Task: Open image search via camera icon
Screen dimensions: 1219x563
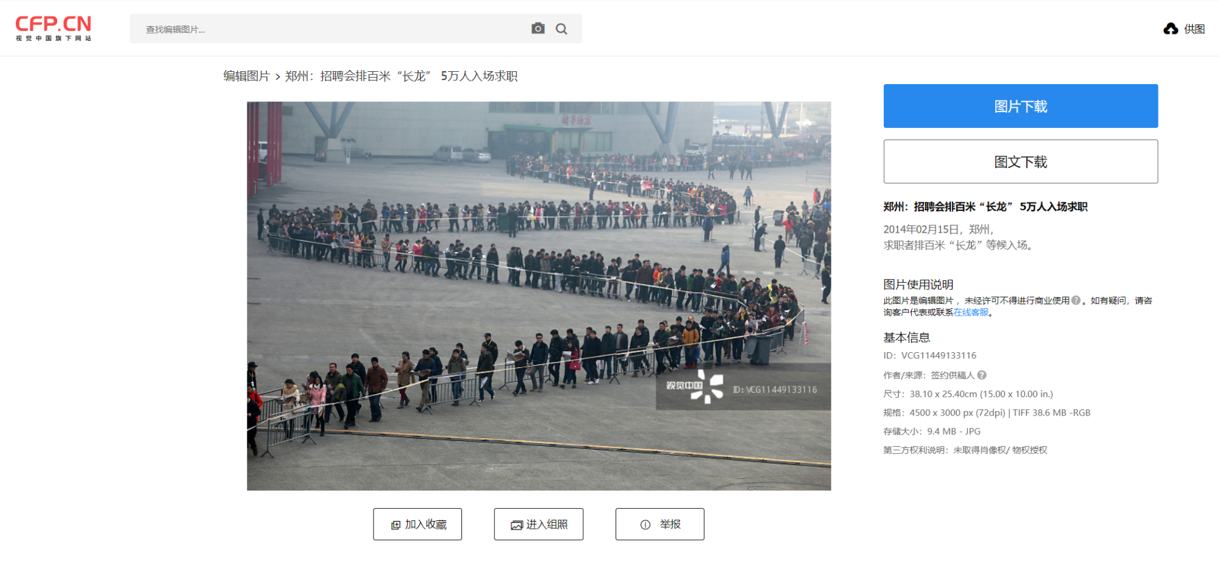Action: tap(538, 29)
